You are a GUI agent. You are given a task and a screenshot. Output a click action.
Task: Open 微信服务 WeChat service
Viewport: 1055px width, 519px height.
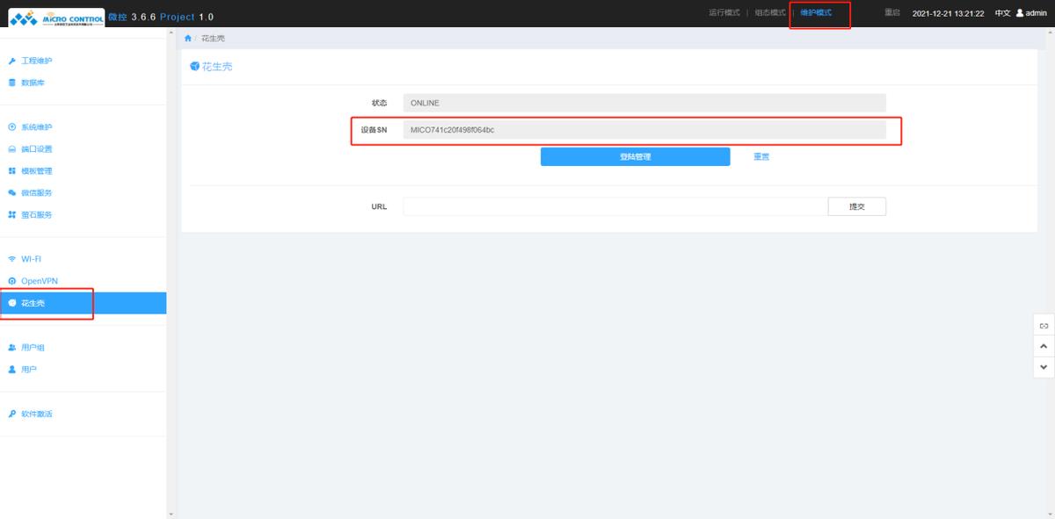[36, 193]
